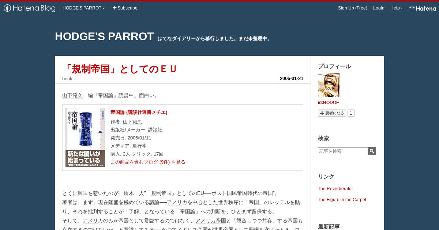Click publisher keyword 講談社
Screen dimensions: 439x230
(155, 130)
